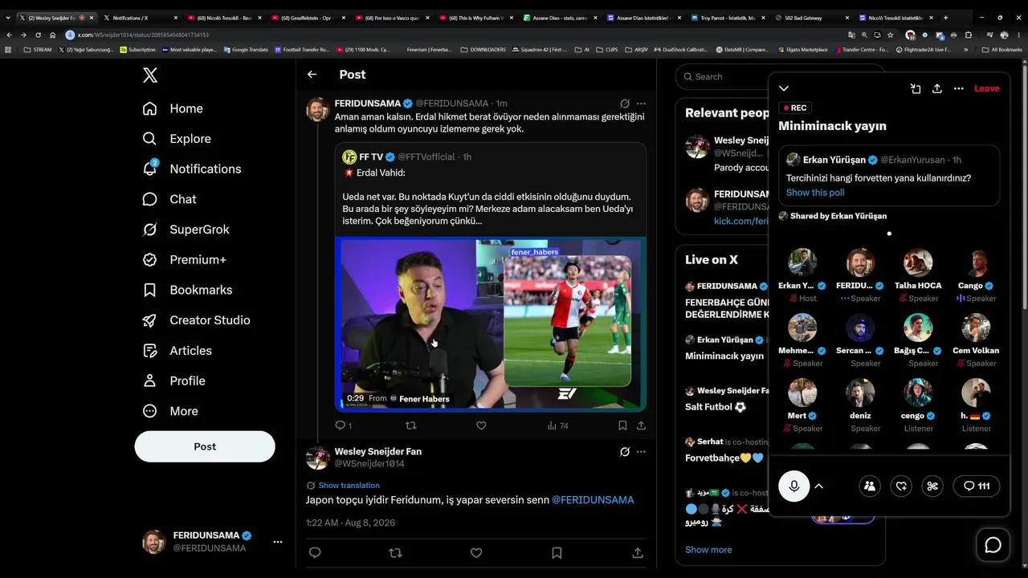Image resolution: width=1028 pixels, height=578 pixels.
Task: Leave the Space
Action: tap(987, 88)
